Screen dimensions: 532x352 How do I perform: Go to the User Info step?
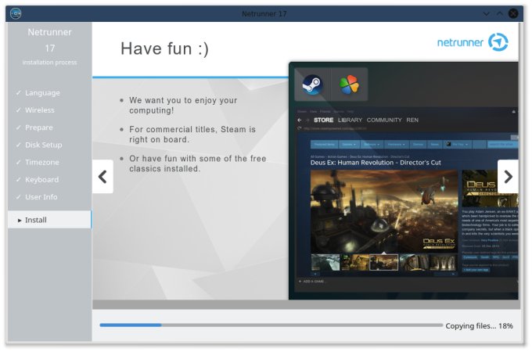(x=41, y=197)
